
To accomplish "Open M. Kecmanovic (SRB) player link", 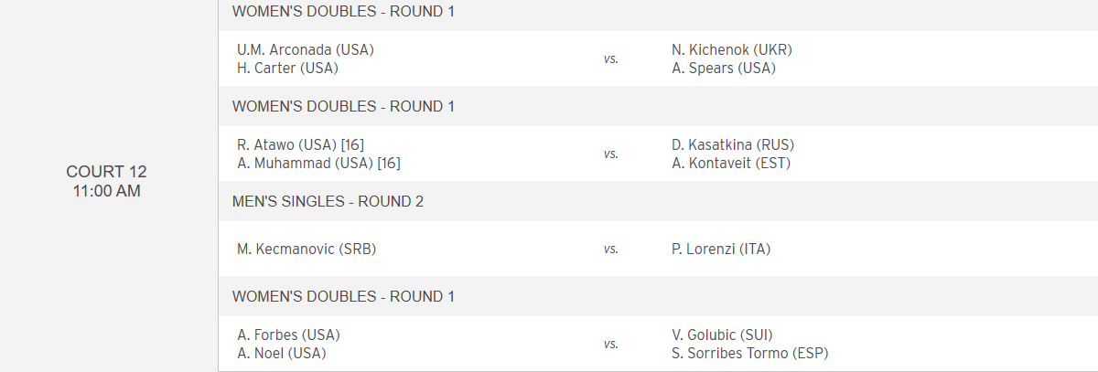I will pyautogui.click(x=307, y=249).
